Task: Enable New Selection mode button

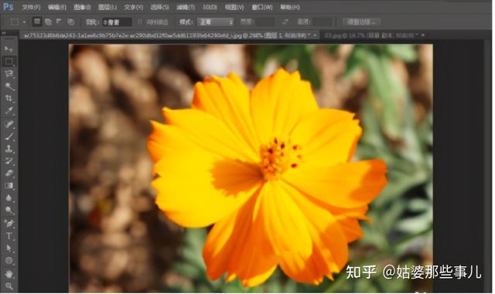Action: pyautogui.click(x=37, y=22)
